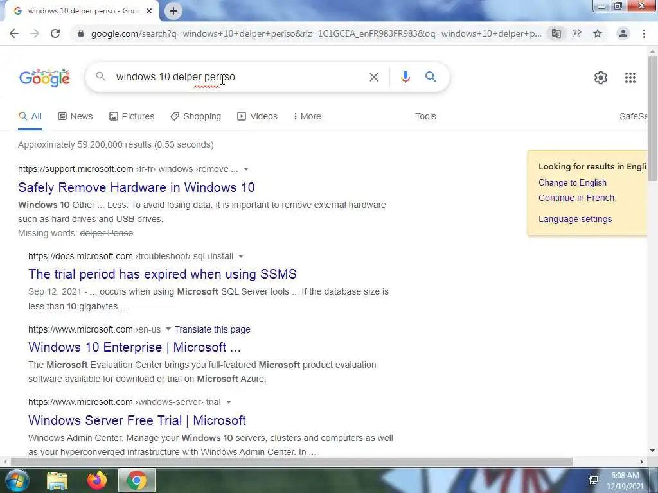658x493 pixels.
Task: Switch to the Shopping tab
Action: coord(195,117)
